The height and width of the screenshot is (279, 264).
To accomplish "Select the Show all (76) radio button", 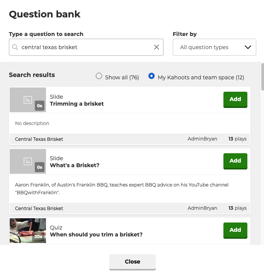I will (99, 76).
